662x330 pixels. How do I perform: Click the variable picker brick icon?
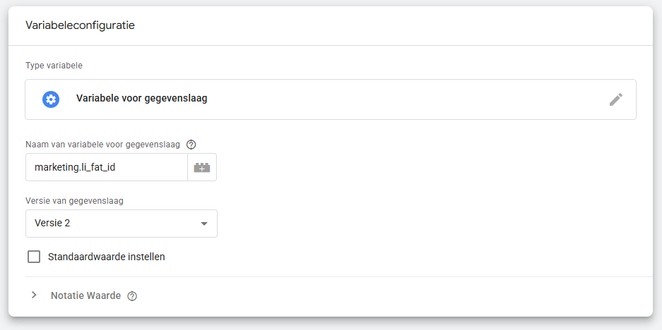[x=202, y=168]
